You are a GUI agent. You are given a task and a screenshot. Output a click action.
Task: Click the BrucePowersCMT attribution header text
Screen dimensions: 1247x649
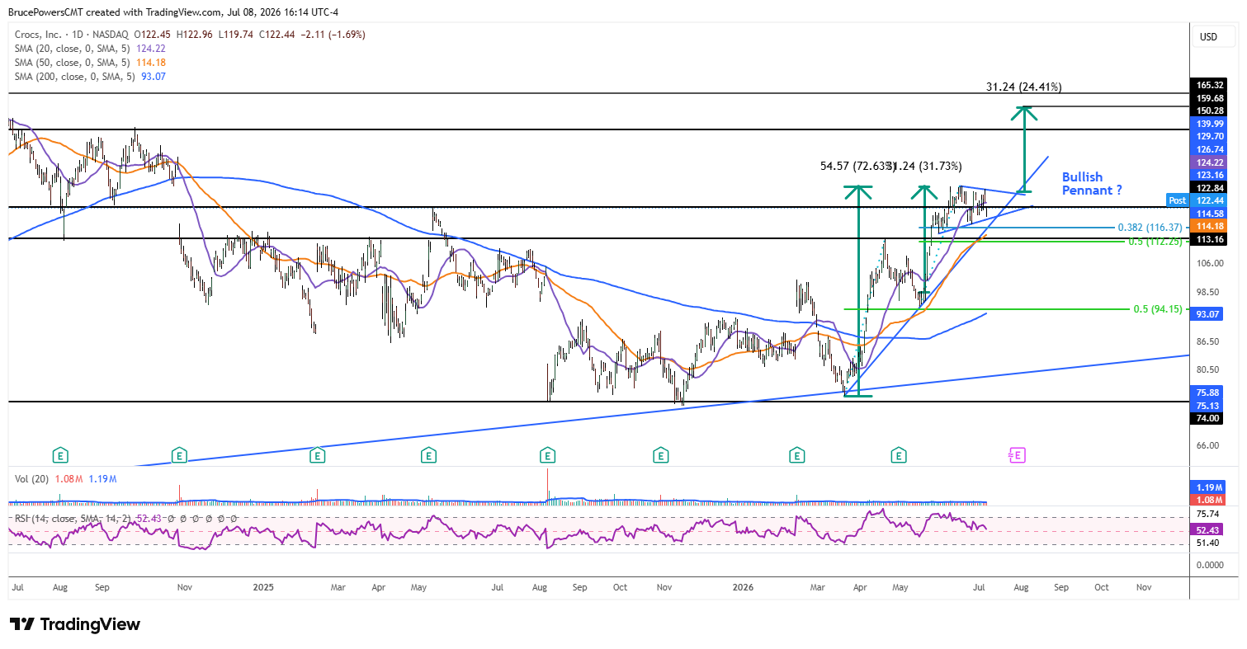pyautogui.click(x=173, y=12)
